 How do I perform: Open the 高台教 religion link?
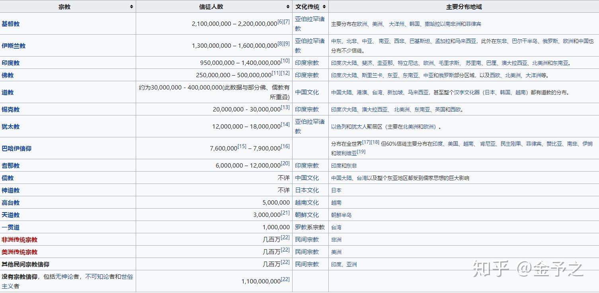point(10,203)
